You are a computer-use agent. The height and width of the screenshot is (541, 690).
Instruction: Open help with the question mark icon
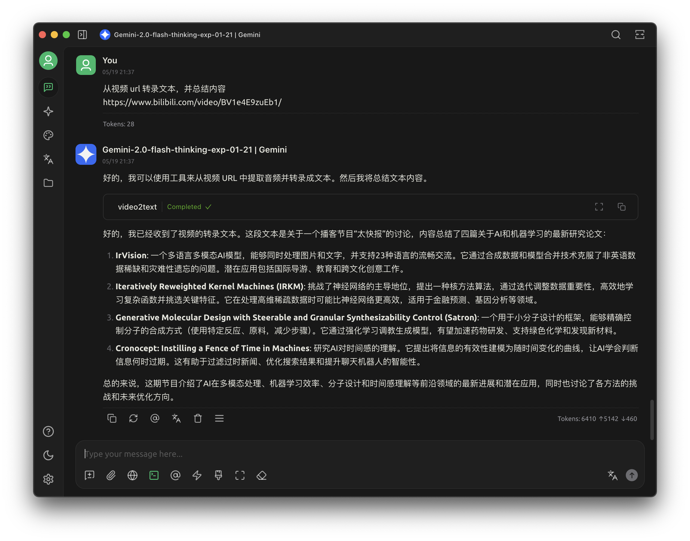pyautogui.click(x=48, y=431)
